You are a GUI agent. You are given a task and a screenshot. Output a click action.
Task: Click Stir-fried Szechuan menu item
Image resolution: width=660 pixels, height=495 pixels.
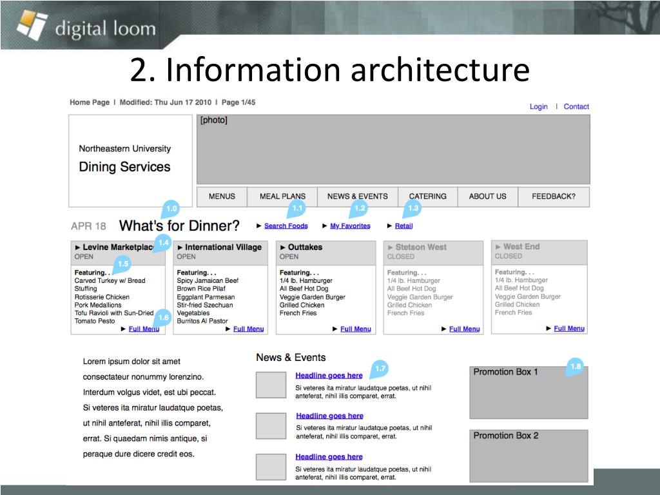[x=204, y=305]
